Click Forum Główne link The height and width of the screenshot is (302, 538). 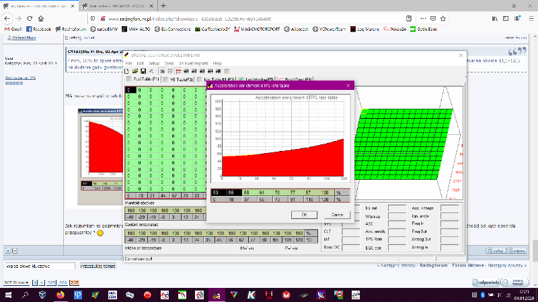[467, 265]
